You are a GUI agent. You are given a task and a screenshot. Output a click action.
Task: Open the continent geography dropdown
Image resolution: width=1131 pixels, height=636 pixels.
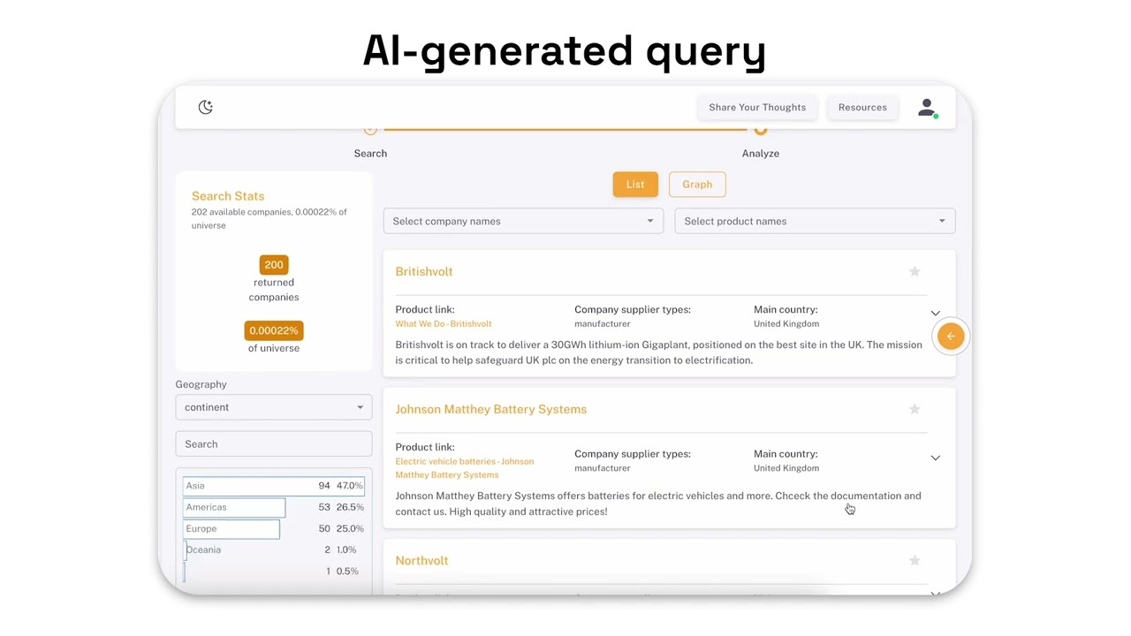tap(274, 407)
